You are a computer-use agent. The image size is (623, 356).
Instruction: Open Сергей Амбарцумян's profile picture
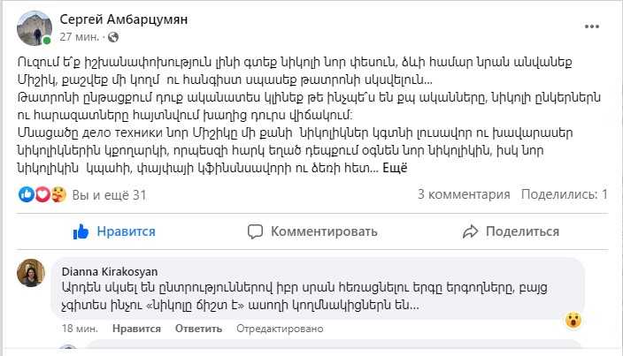[x=35, y=28]
